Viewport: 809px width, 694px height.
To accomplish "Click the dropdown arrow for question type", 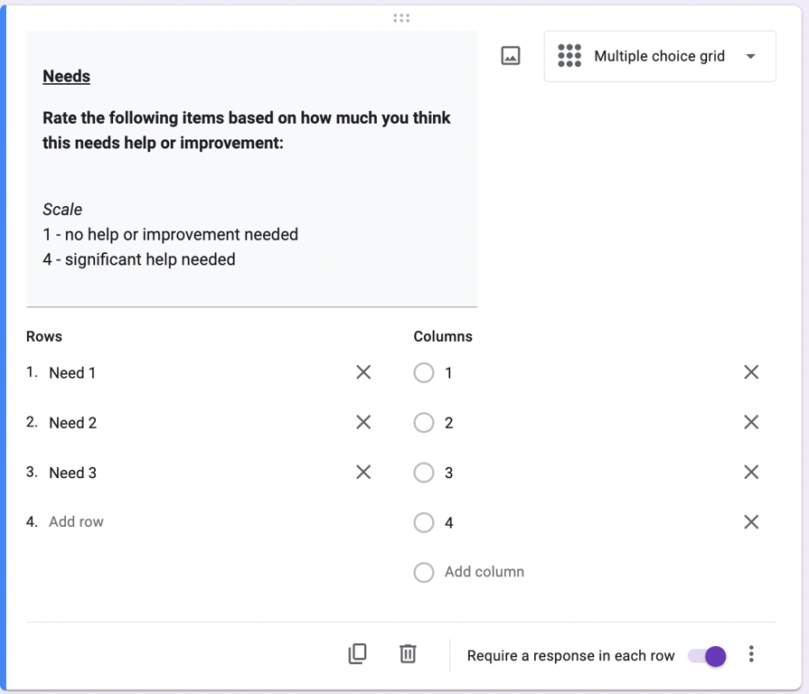I will [750, 56].
